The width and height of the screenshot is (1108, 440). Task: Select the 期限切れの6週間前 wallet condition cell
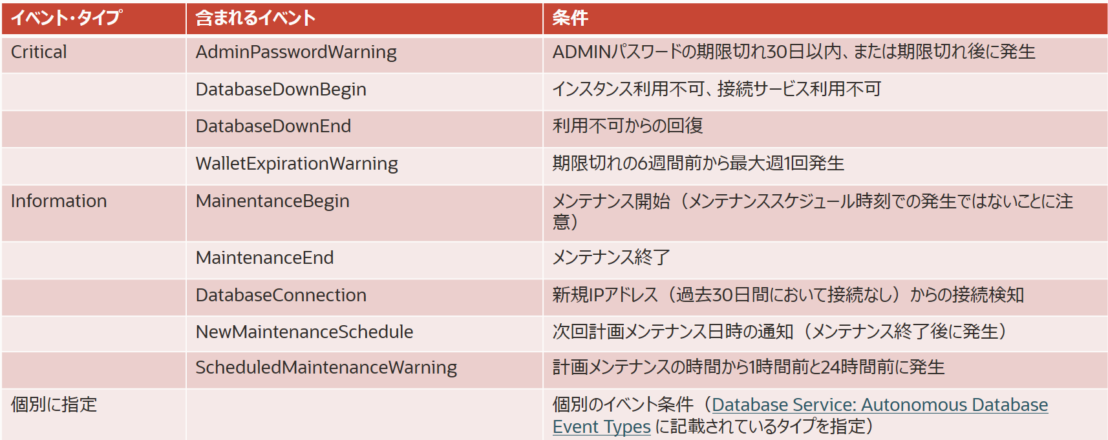pyautogui.click(x=698, y=164)
